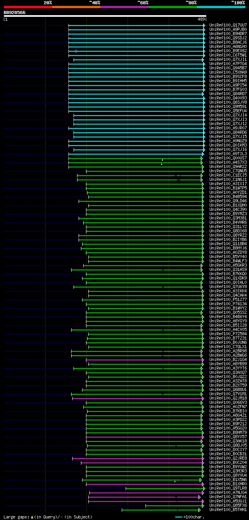This screenshot has width=249, height=520.
Task: Click UniRef100_Q4C390 label
Action: click(228, 209)
